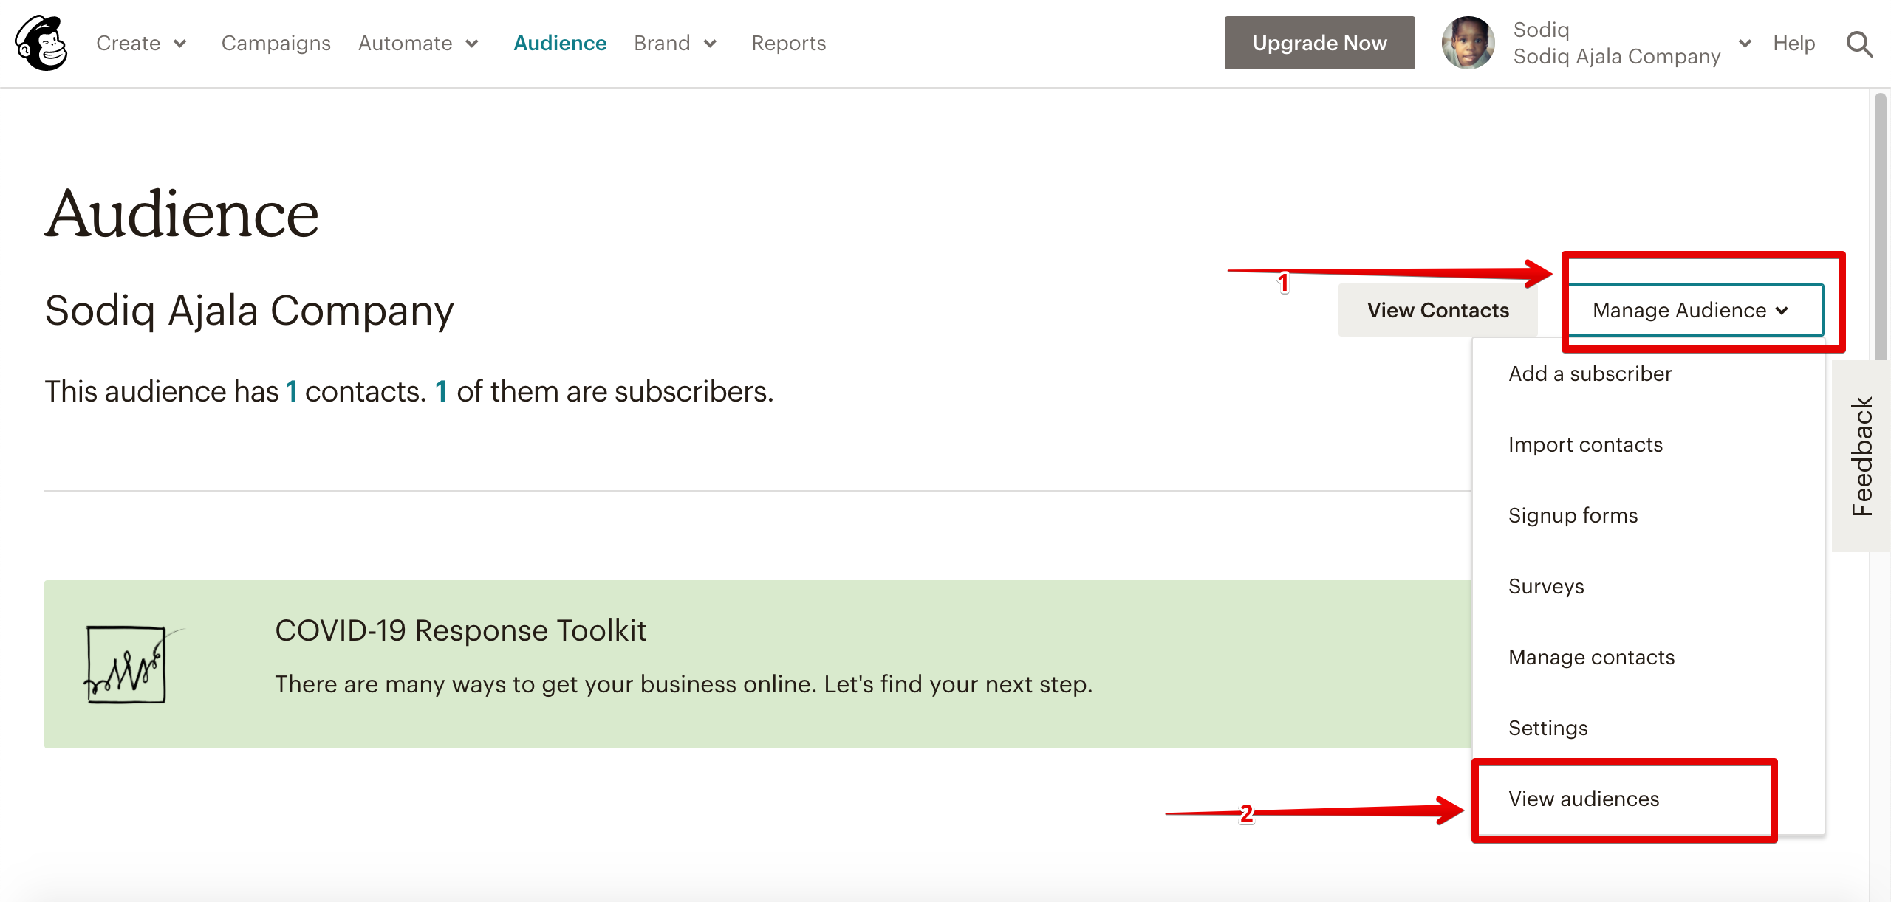Viewport: 1891px width, 902px height.
Task: Open the Help link
Action: coord(1793,43)
